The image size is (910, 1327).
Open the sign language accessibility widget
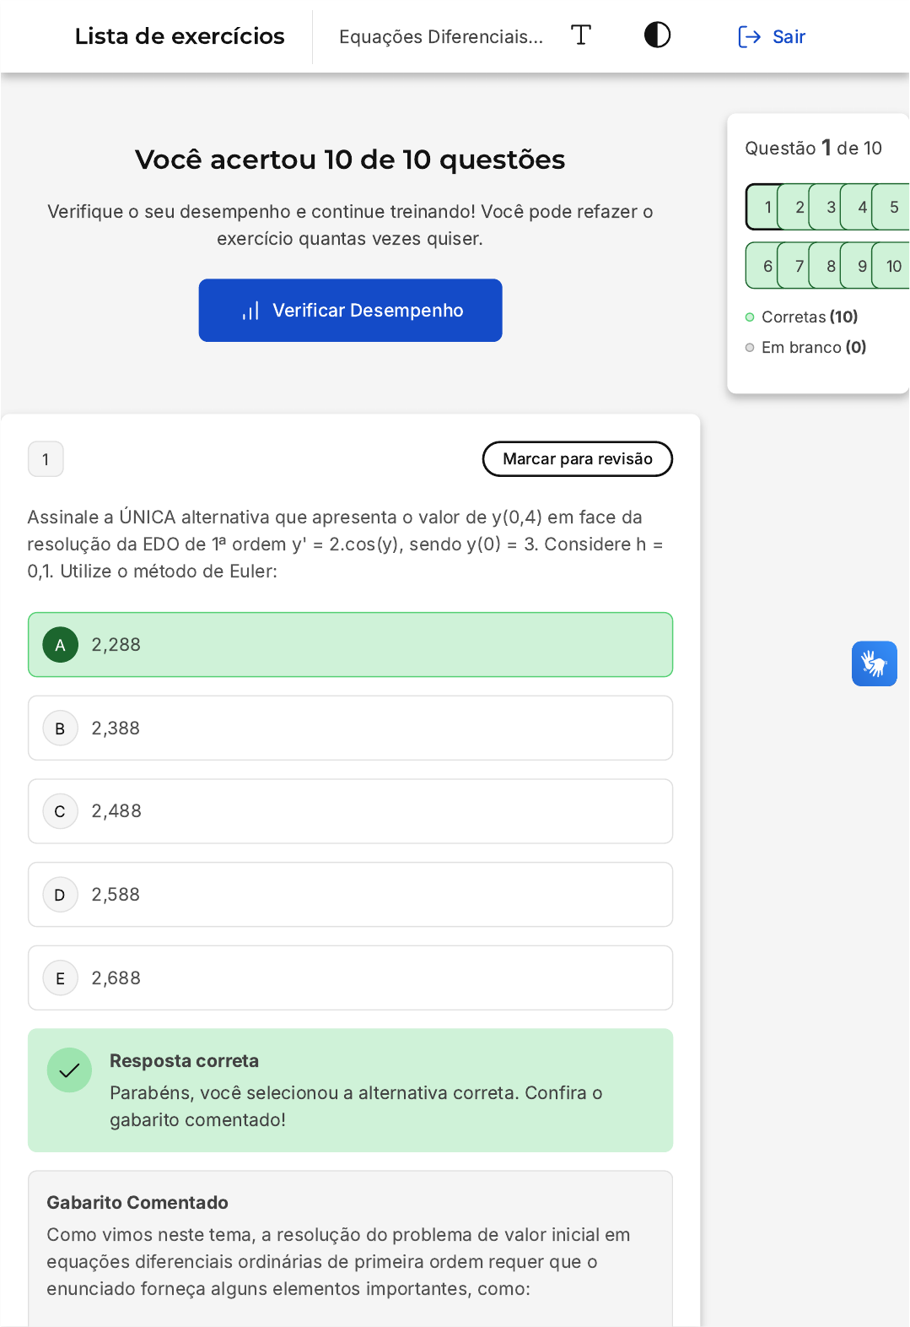[874, 664]
